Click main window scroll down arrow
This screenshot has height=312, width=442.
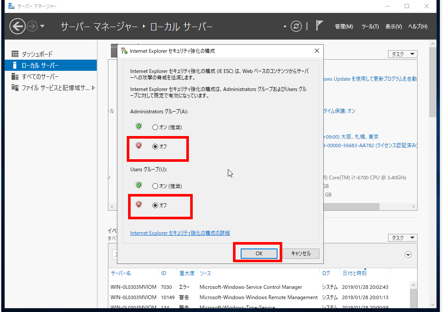433,305
